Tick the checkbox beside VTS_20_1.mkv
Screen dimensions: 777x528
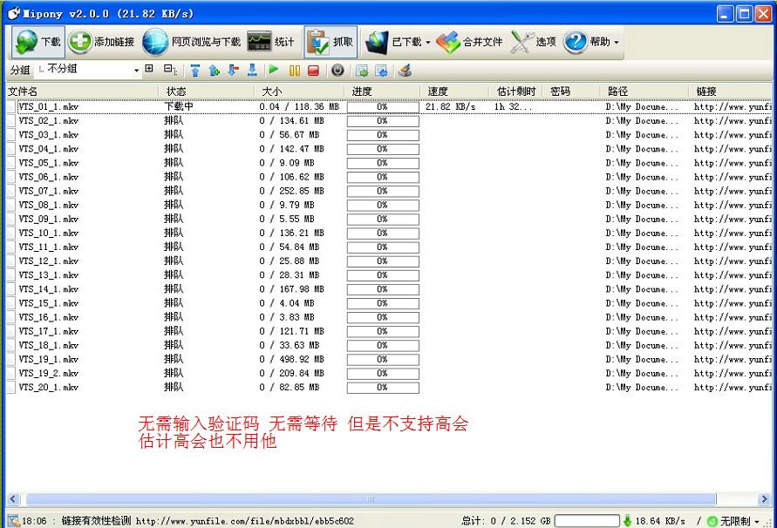(11, 388)
